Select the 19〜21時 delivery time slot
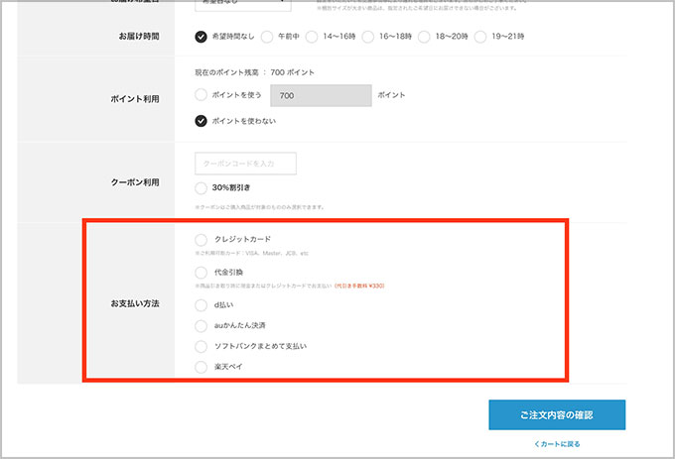The width and height of the screenshot is (675, 459). (x=479, y=37)
